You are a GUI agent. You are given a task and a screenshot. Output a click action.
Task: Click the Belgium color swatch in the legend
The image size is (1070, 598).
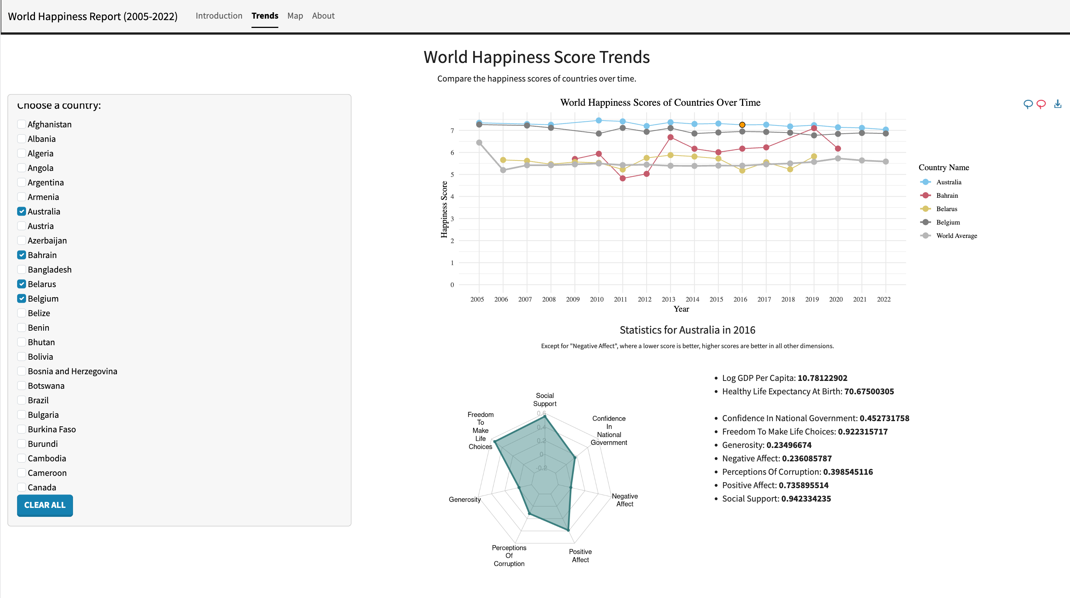click(925, 222)
